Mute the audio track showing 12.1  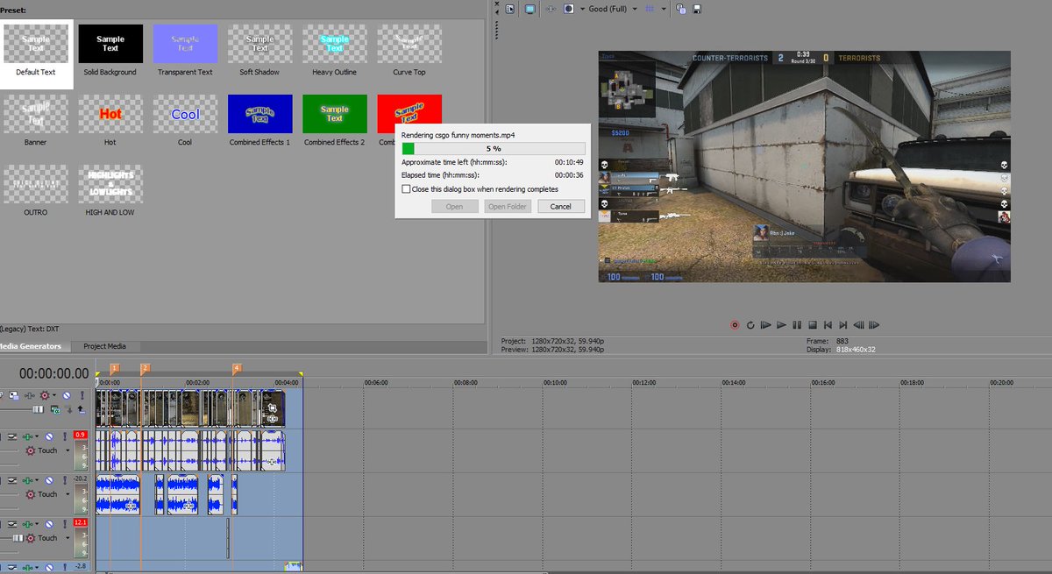pos(49,524)
